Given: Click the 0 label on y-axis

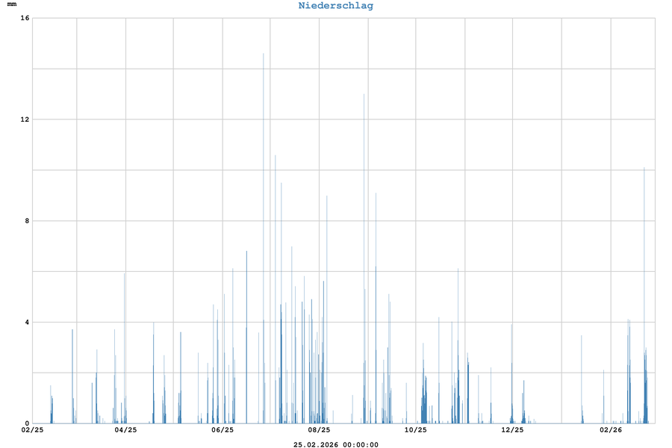Looking at the screenshot, I should tap(27, 423).
